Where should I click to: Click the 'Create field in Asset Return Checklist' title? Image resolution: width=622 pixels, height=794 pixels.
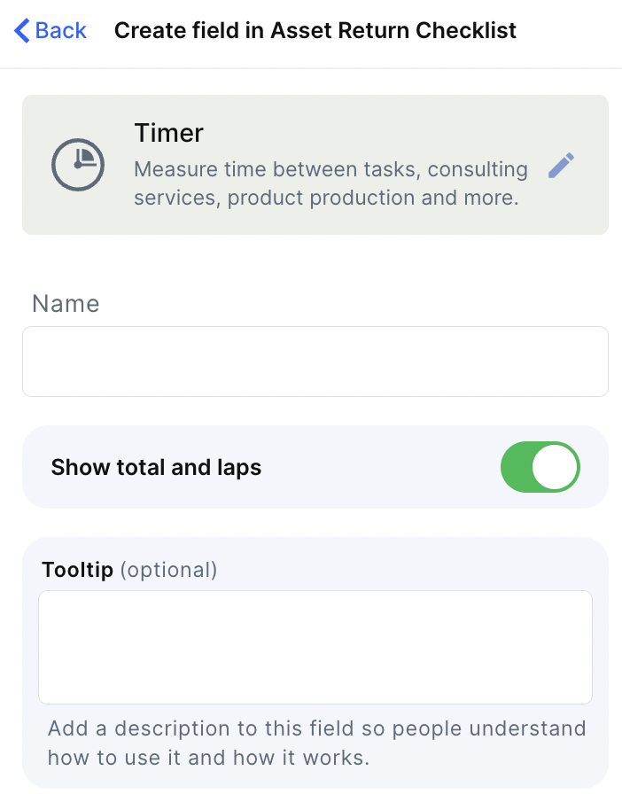tap(315, 31)
